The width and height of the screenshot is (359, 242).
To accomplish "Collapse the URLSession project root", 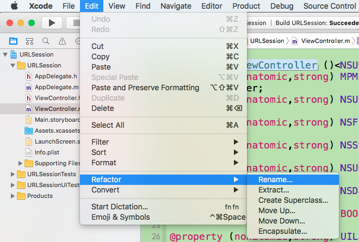I will [5, 54].
